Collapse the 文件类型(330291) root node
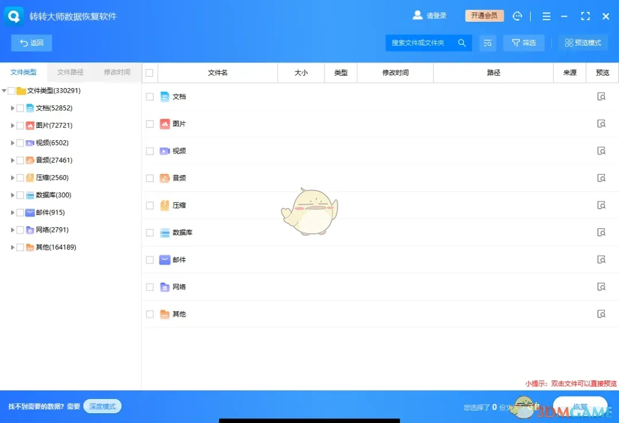 [4, 90]
